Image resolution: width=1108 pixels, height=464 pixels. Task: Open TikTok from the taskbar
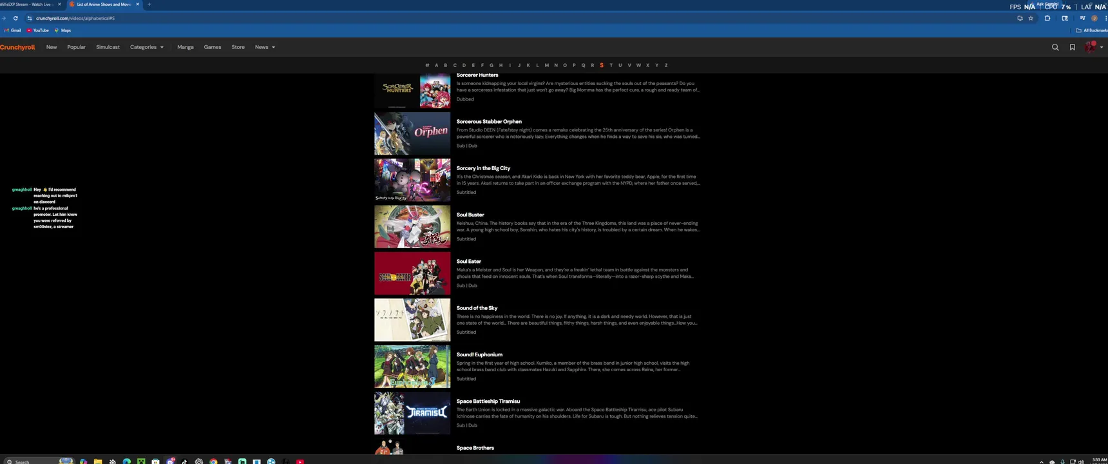pyautogui.click(x=184, y=461)
